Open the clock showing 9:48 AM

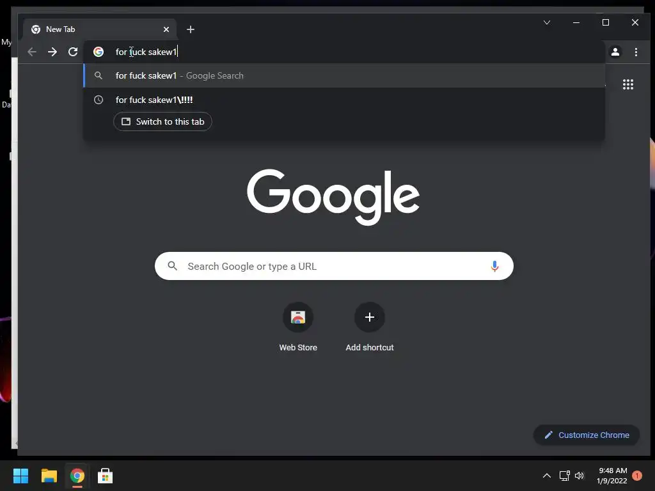[x=612, y=476]
